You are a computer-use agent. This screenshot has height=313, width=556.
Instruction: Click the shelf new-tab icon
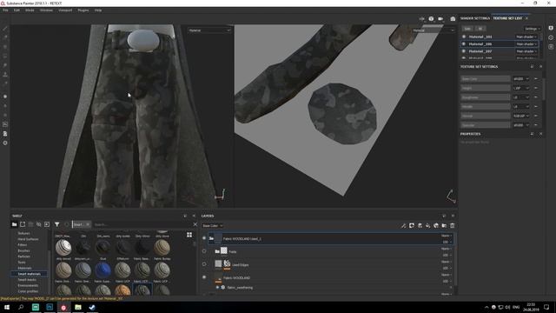point(23,224)
